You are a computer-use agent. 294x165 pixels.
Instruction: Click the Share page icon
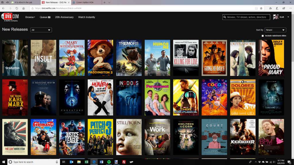[x=284, y=8]
